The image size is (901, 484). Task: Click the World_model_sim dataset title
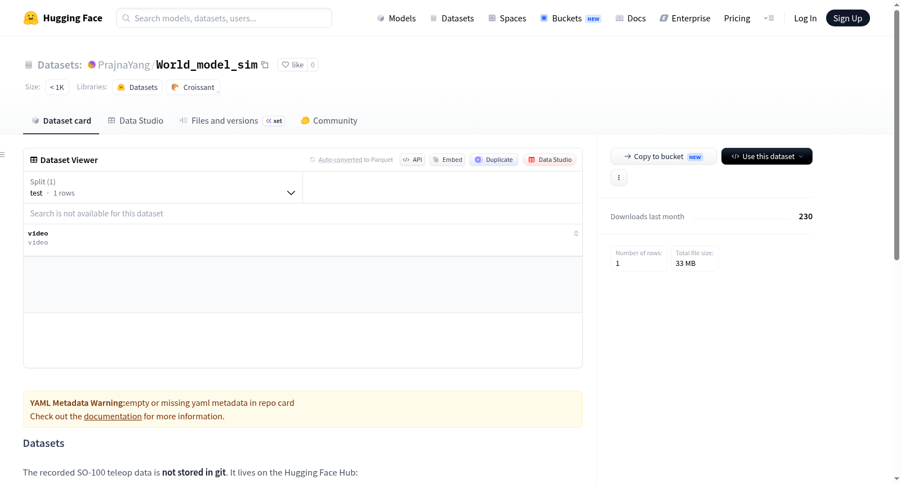(207, 65)
